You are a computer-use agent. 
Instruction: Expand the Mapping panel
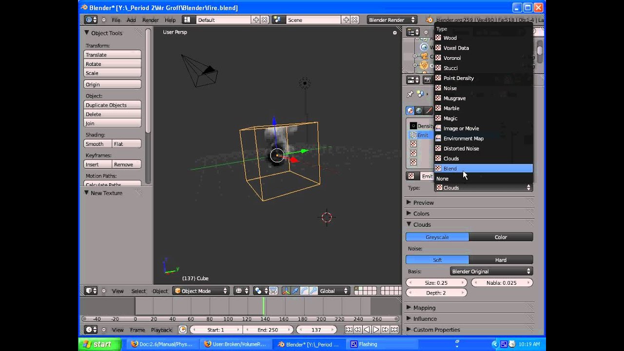tap(424, 308)
